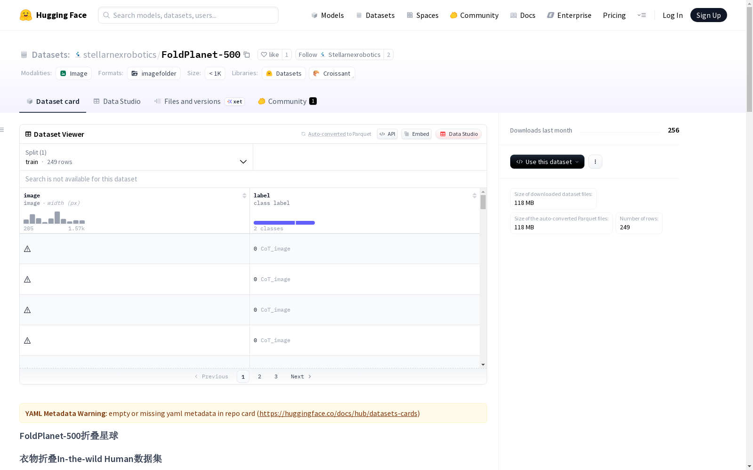Select the Image modality tag

[x=74, y=73]
